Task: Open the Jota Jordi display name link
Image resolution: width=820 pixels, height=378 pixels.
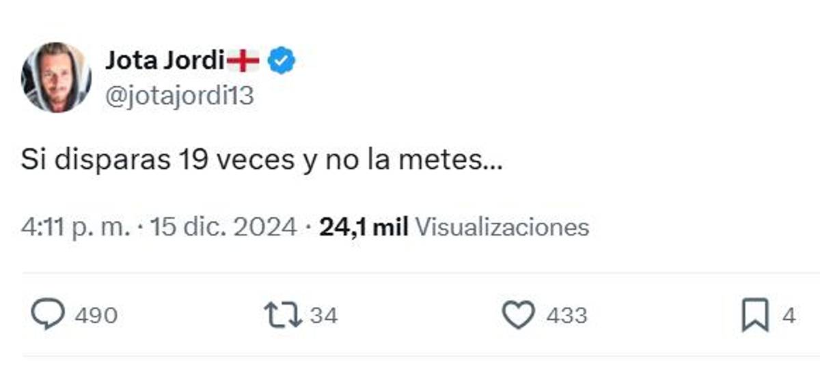Action: pos(164,62)
